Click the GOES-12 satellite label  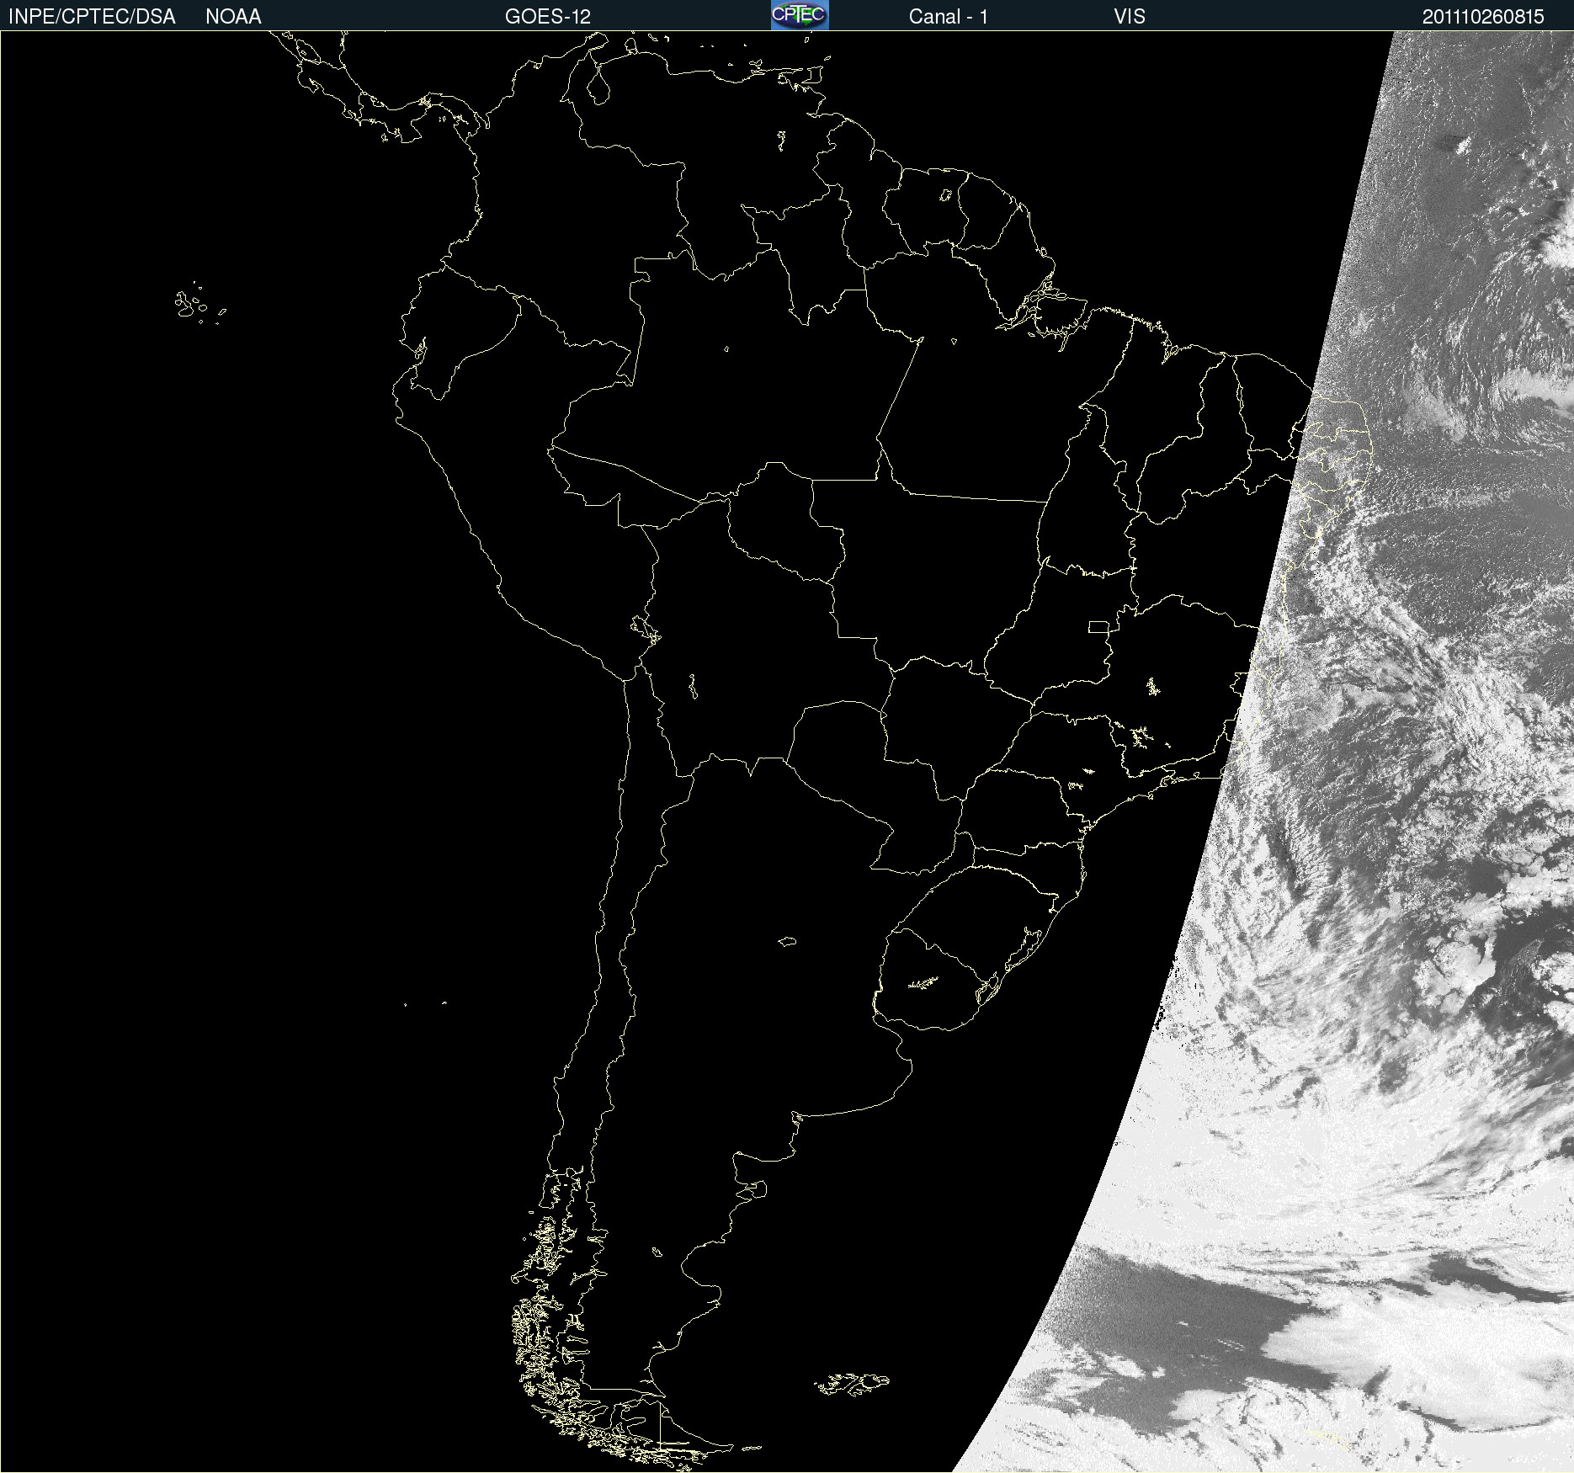coord(548,17)
